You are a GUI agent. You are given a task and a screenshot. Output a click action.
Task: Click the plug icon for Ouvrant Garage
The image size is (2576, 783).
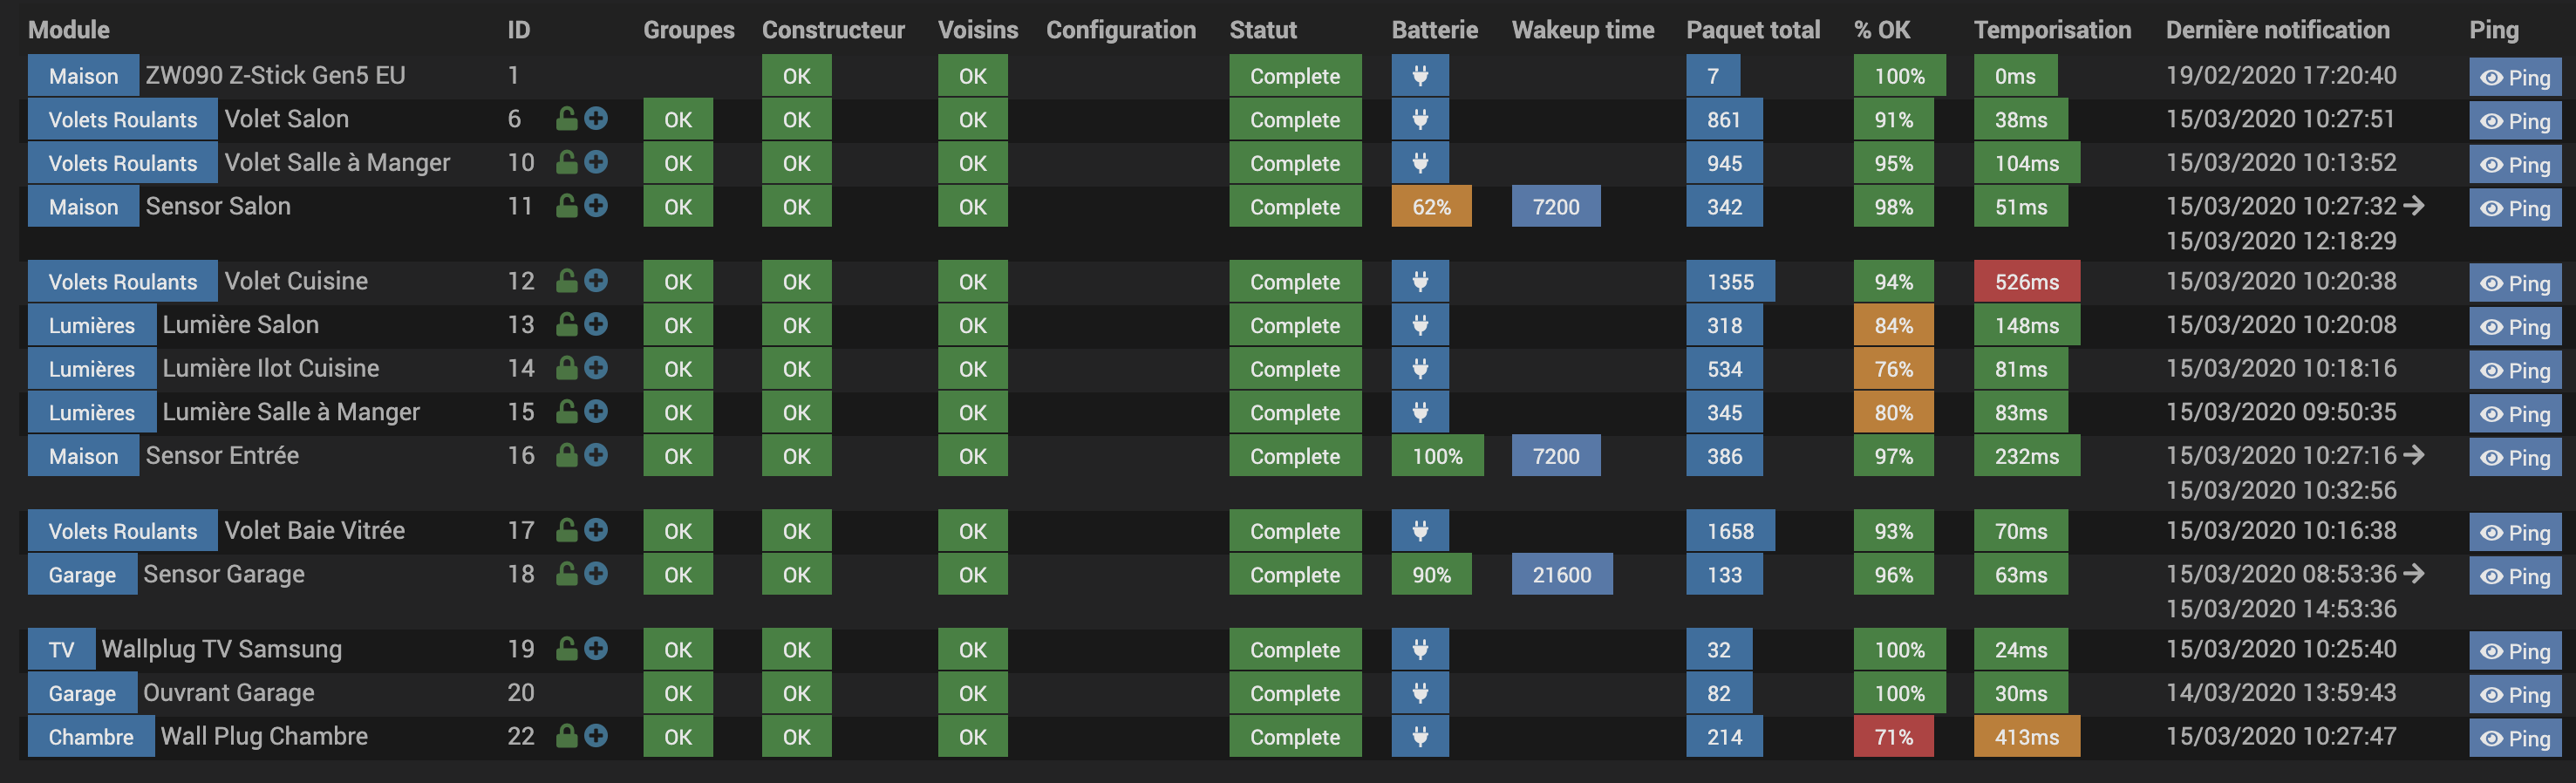[1419, 693]
